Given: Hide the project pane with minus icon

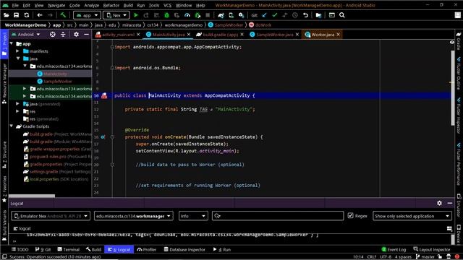Looking at the screenshot, I should pos(86,35).
